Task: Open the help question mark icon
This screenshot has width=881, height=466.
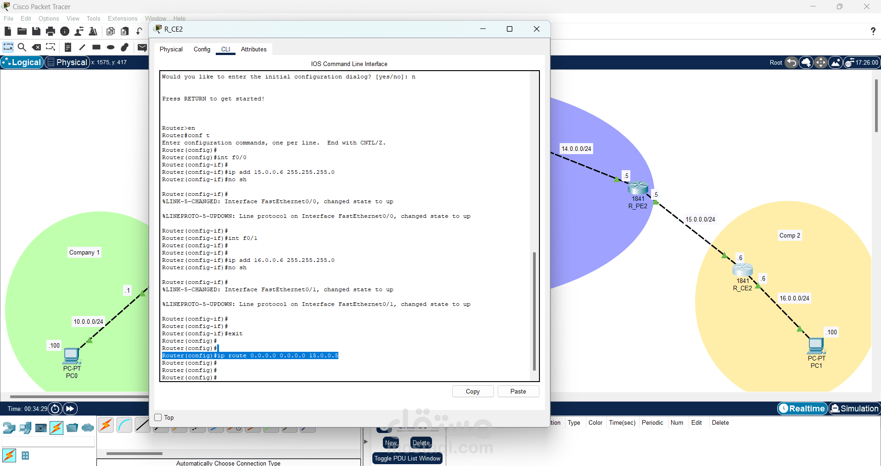Action: [x=873, y=31]
